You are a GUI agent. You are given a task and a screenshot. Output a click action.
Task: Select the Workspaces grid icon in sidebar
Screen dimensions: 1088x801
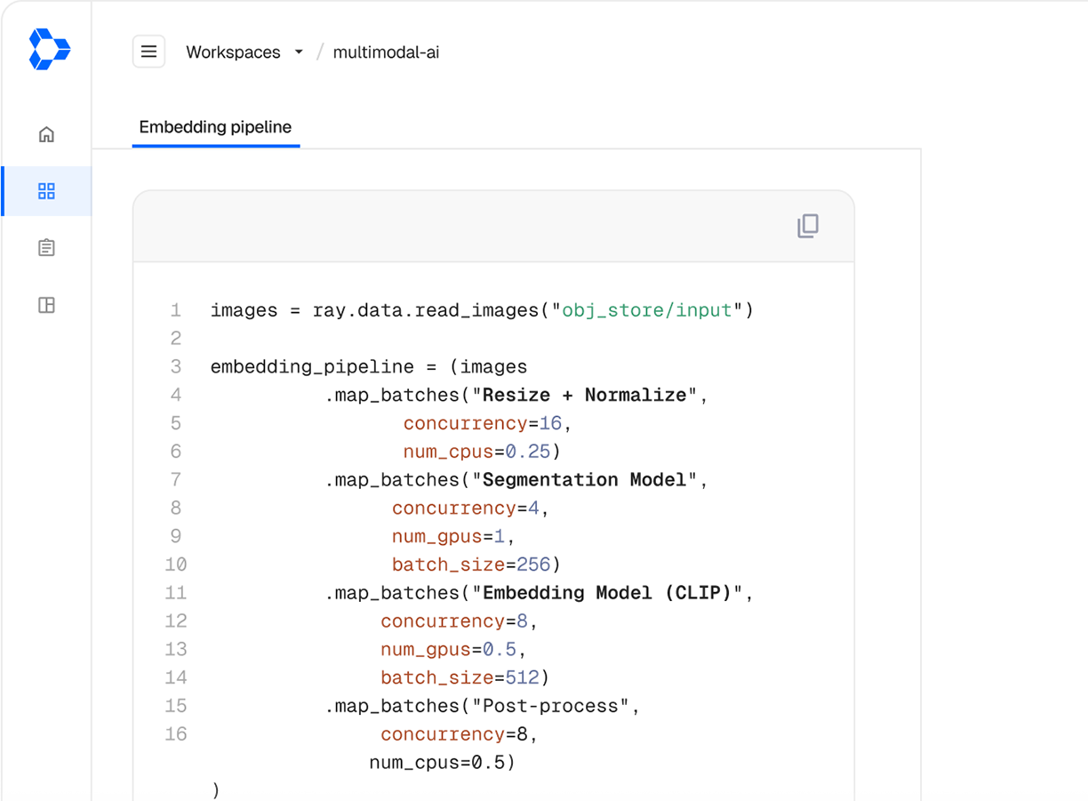(x=46, y=190)
